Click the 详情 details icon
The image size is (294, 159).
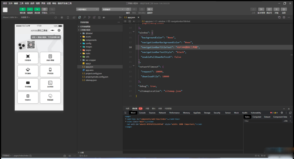[276, 9]
